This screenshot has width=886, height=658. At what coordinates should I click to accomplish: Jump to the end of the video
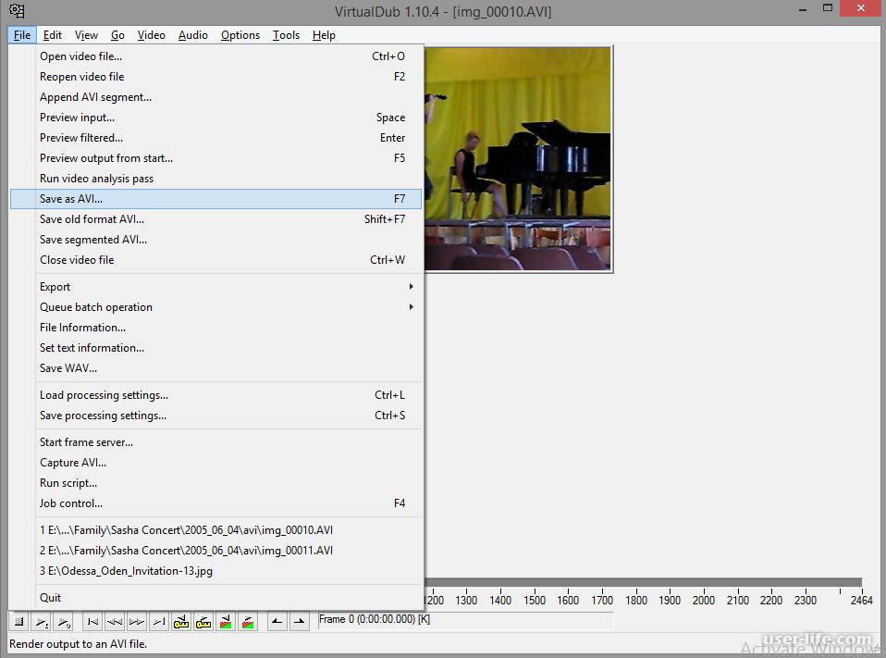(x=159, y=622)
